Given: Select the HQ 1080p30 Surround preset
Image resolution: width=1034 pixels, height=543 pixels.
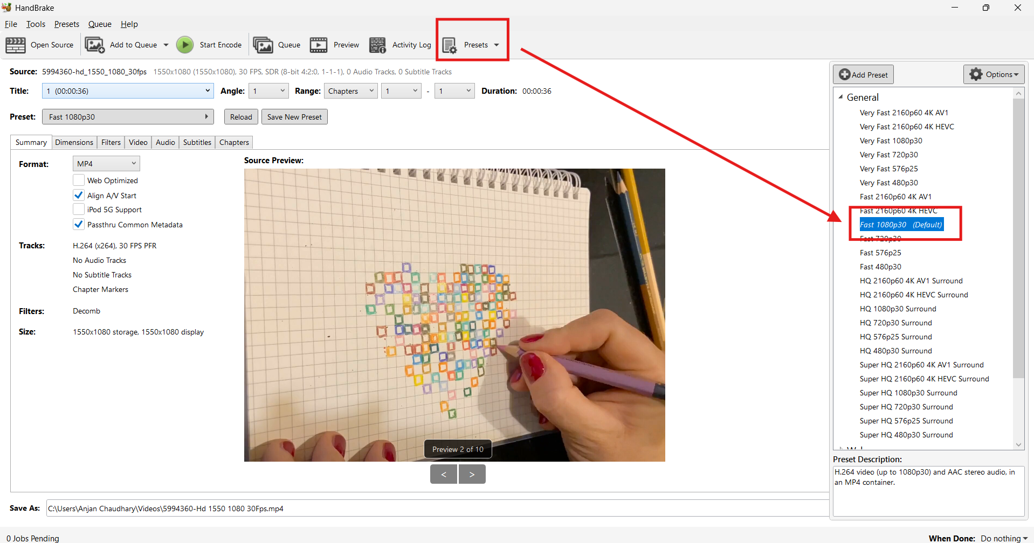Looking at the screenshot, I should 898,309.
